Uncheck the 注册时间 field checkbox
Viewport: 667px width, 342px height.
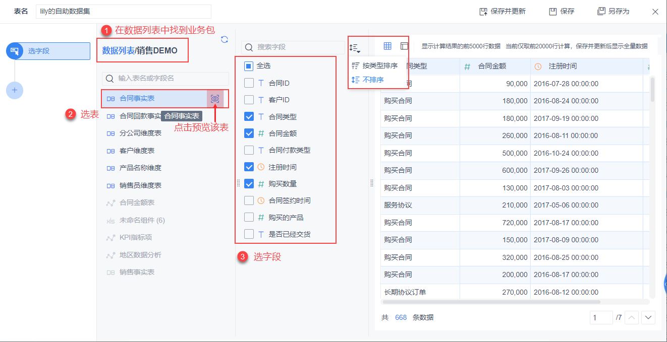pyautogui.click(x=249, y=167)
